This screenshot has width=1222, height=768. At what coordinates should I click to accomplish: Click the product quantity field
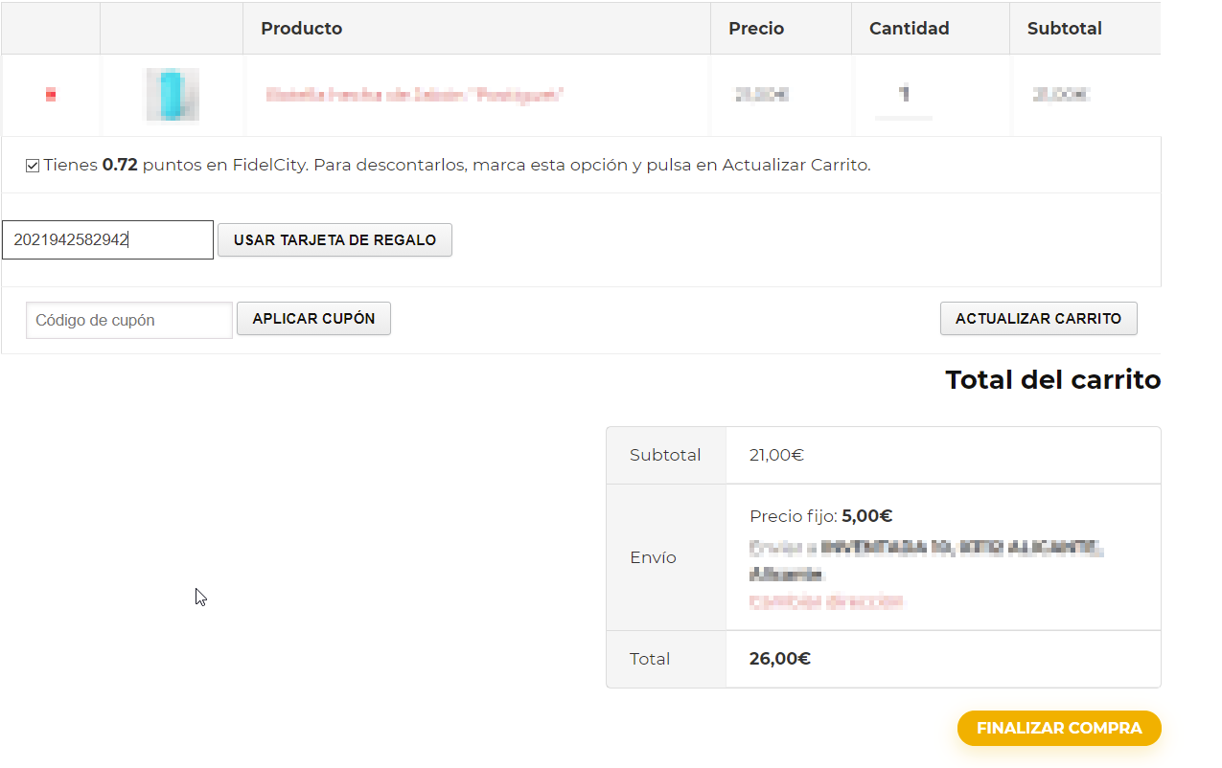tap(904, 95)
